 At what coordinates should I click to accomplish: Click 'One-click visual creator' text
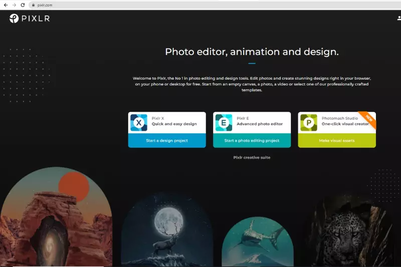click(345, 124)
